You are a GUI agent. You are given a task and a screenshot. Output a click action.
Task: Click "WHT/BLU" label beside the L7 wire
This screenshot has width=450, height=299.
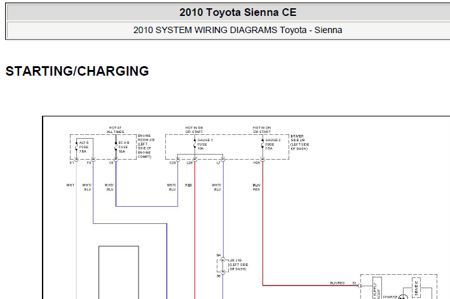pos(217,187)
